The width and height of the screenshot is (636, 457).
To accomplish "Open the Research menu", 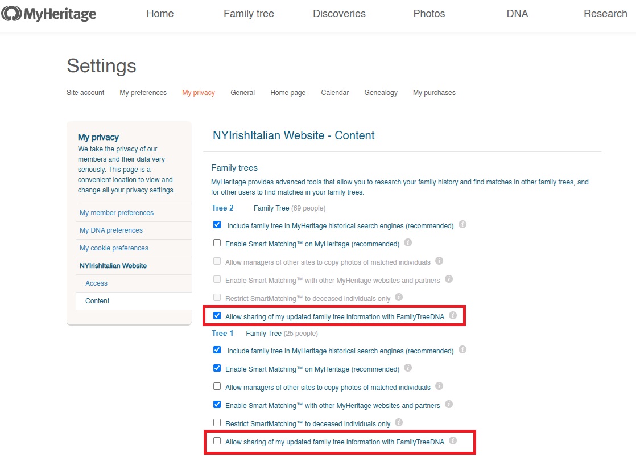I will coord(605,14).
